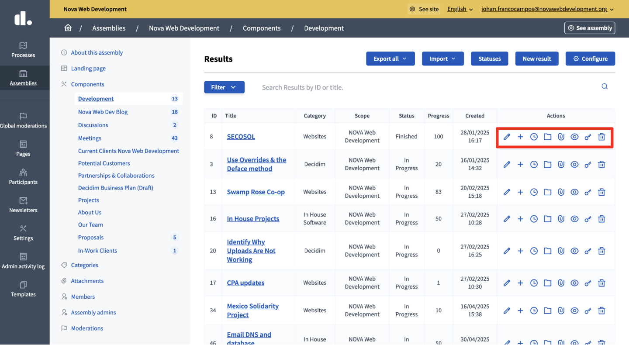Preview SECOSOL using the eye icon
Image resolution: width=629 pixels, height=345 pixels.
point(574,137)
